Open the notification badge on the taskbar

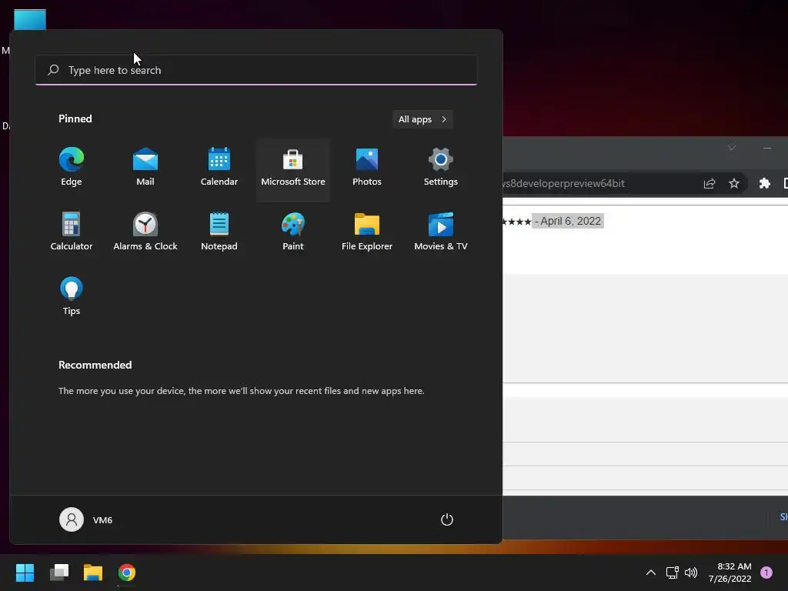click(766, 573)
